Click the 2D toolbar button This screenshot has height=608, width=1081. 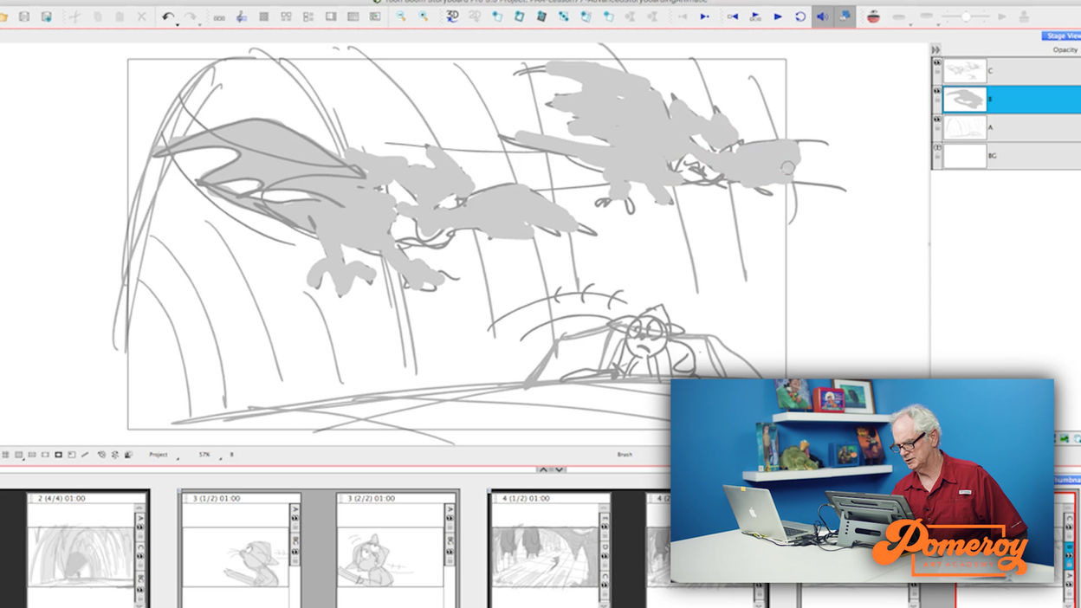click(475, 16)
